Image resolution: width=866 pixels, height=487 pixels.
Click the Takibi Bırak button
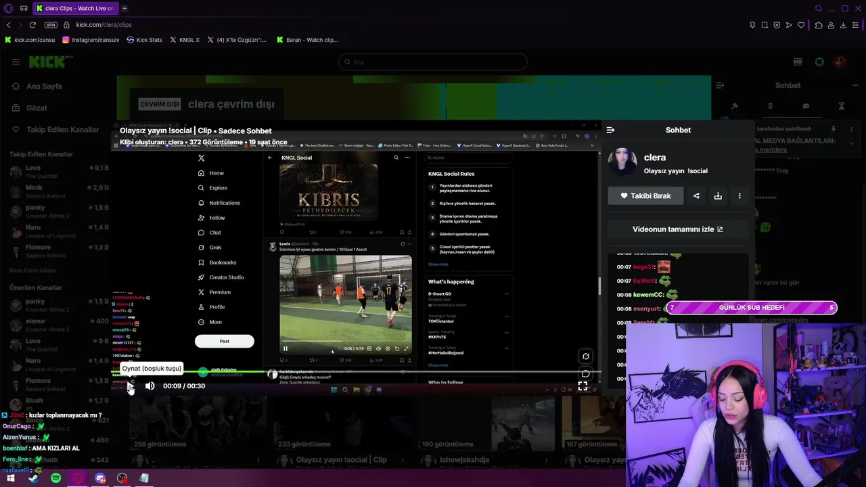click(x=645, y=195)
